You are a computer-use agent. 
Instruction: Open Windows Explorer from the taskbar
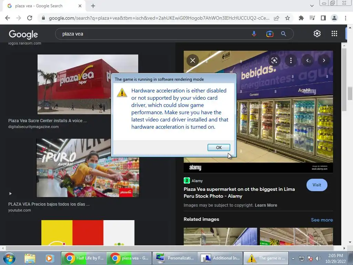pos(30,258)
